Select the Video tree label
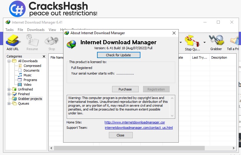The width and height of the screenshot is (241, 155). 27,85
